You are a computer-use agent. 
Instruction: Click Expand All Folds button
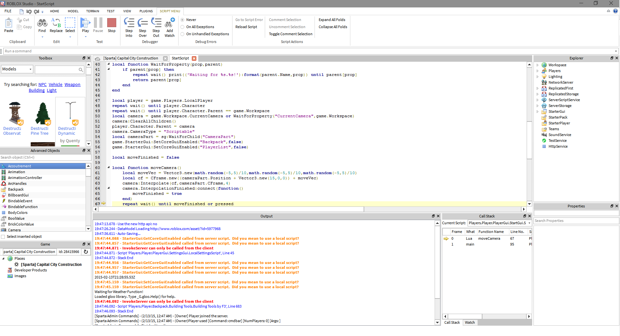click(x=332, y=20)
